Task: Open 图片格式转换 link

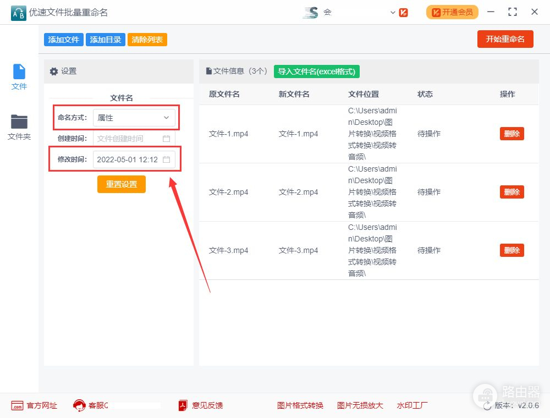Action: pyautogui.click(x=300, y=405)
